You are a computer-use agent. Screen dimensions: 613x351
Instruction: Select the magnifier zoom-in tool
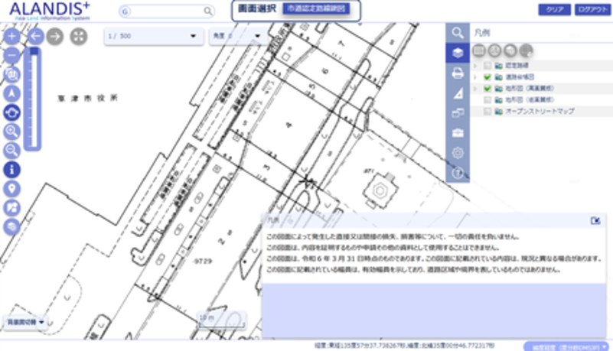coord(11,132)
